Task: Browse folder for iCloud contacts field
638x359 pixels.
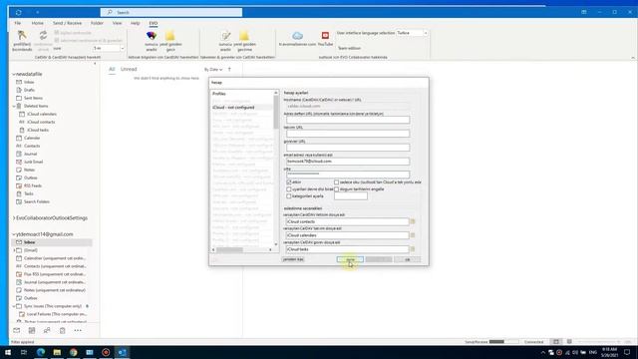Action: 412,221
